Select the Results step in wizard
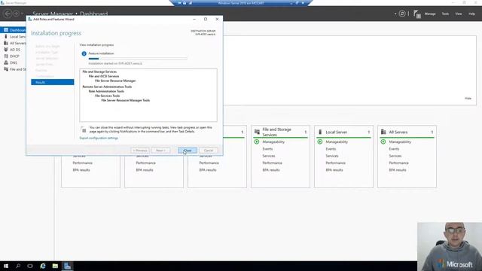This screenshot has width=482, height=271. click(x=52, y=82)
